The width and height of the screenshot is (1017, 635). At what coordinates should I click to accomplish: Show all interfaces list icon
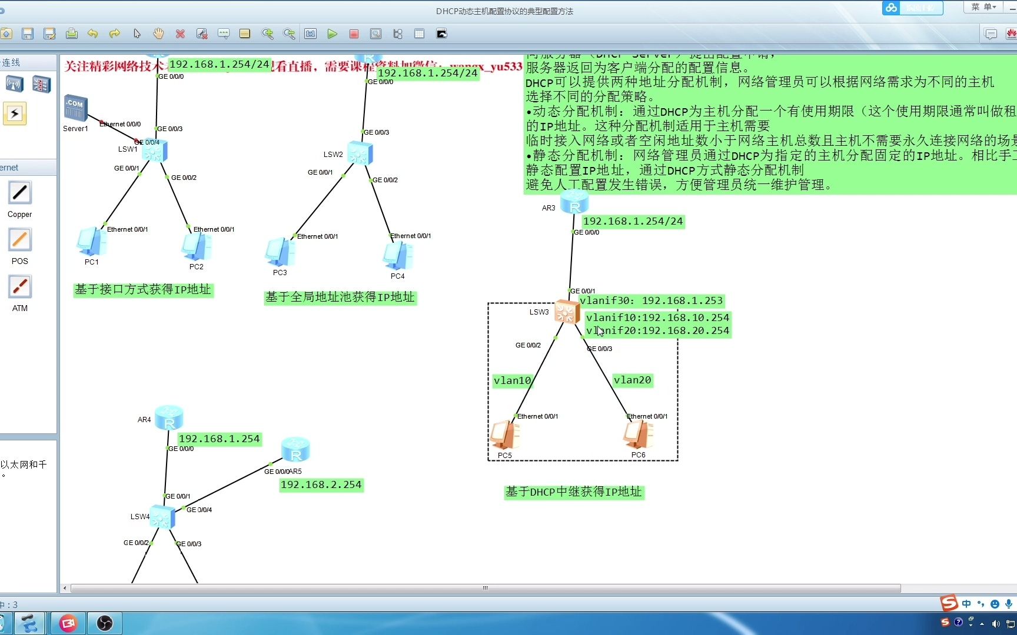point(398,34)
